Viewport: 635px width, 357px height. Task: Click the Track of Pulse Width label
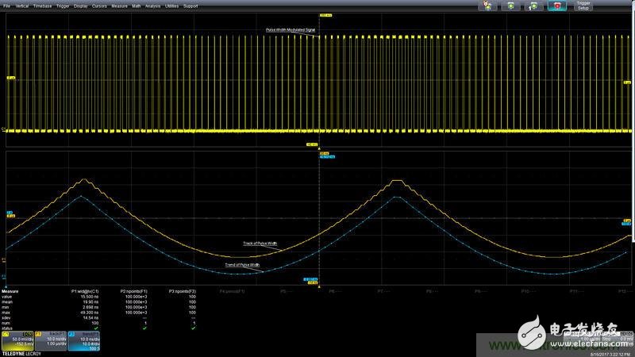point(260,243)
